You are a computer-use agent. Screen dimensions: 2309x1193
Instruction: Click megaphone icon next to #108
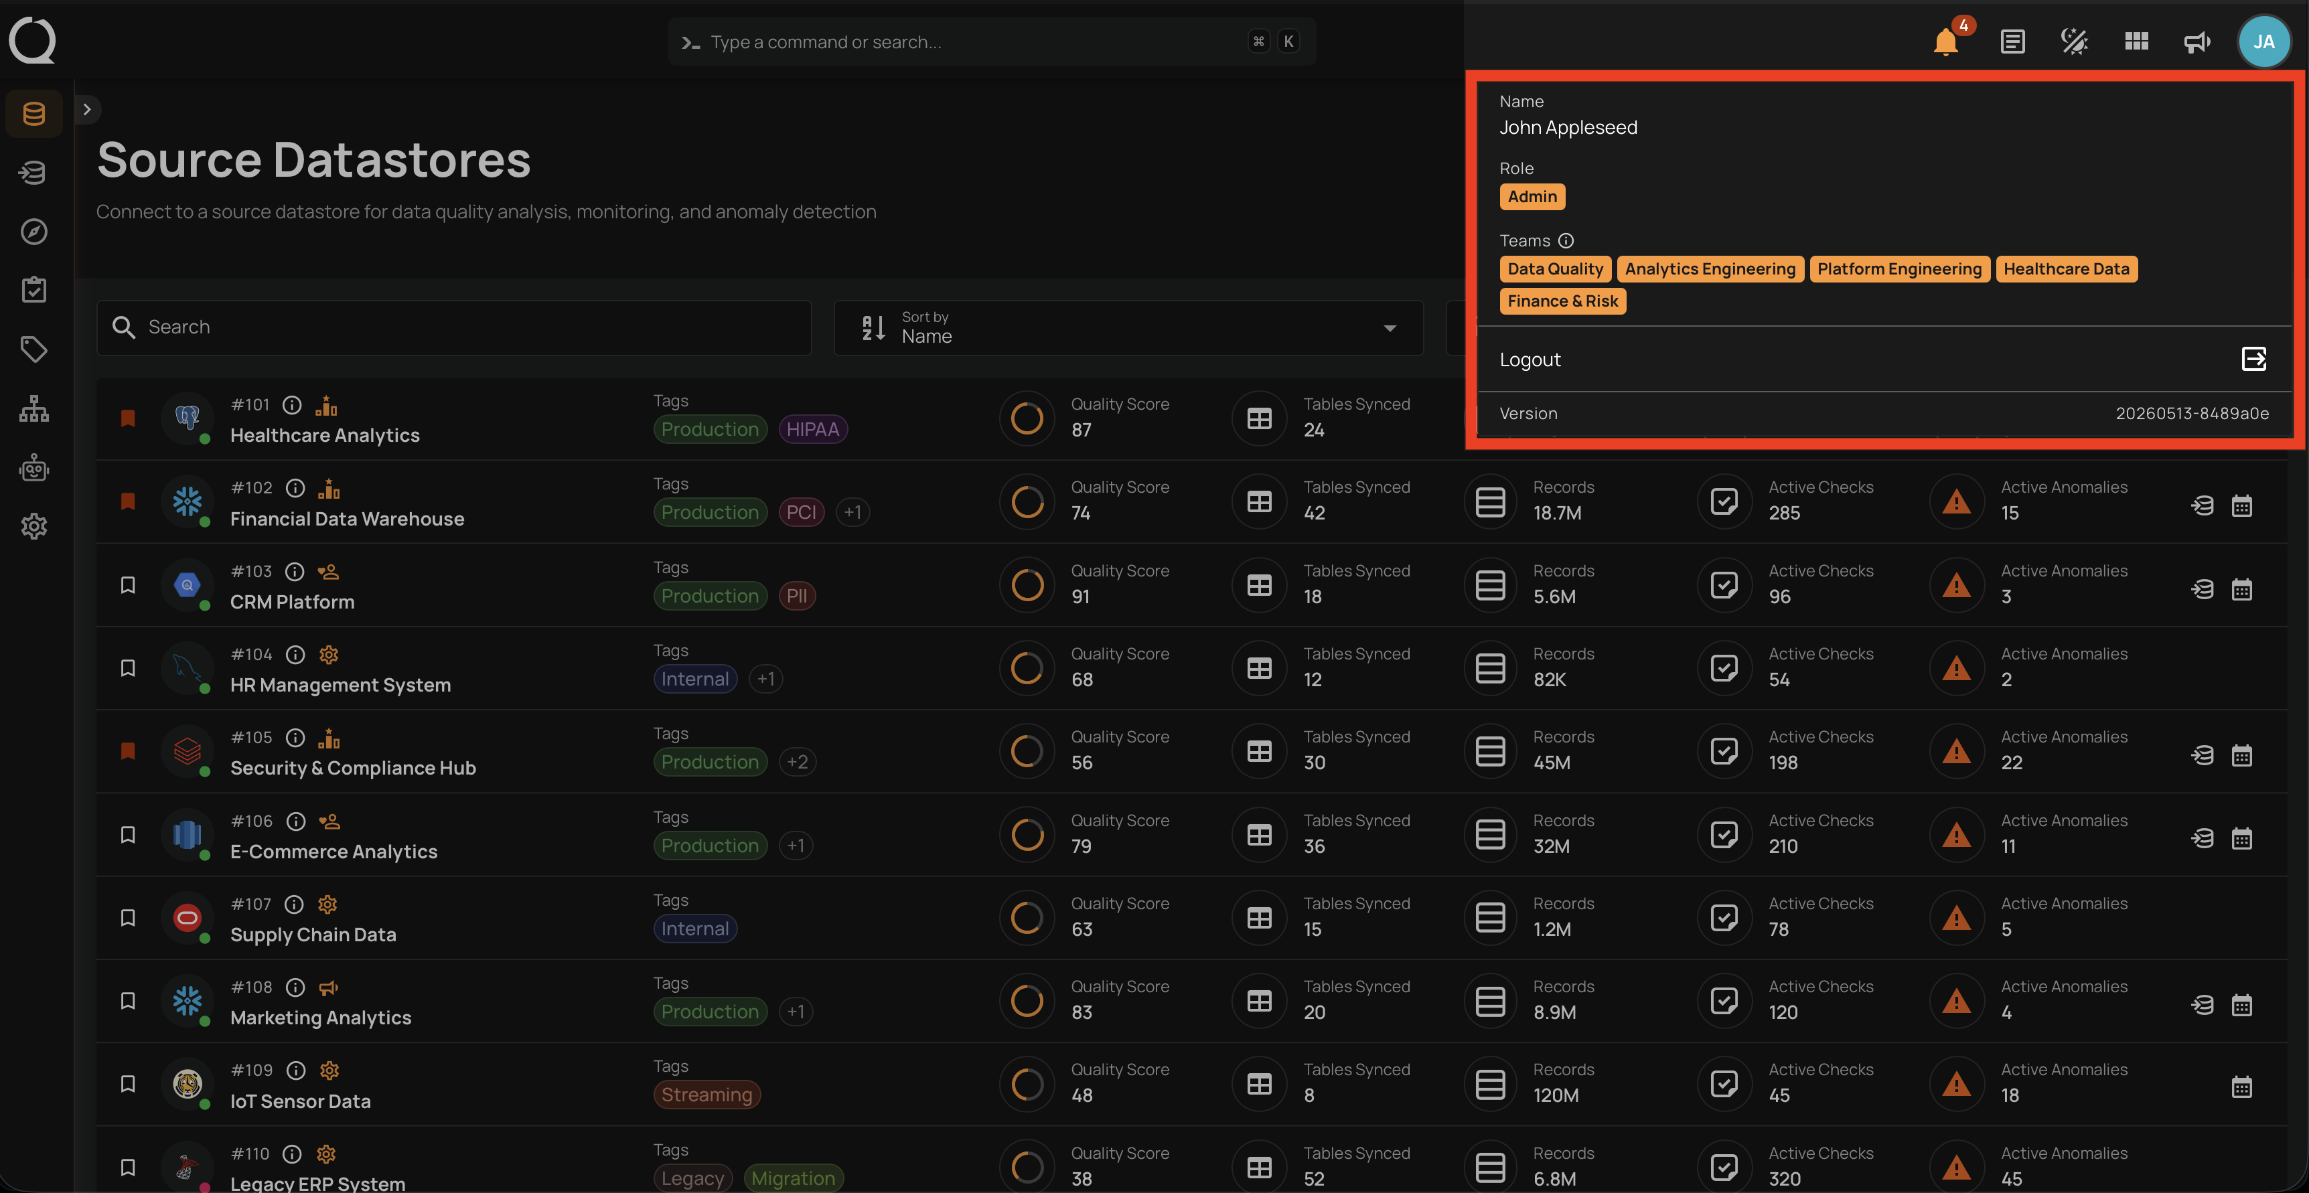coord(329,987)
